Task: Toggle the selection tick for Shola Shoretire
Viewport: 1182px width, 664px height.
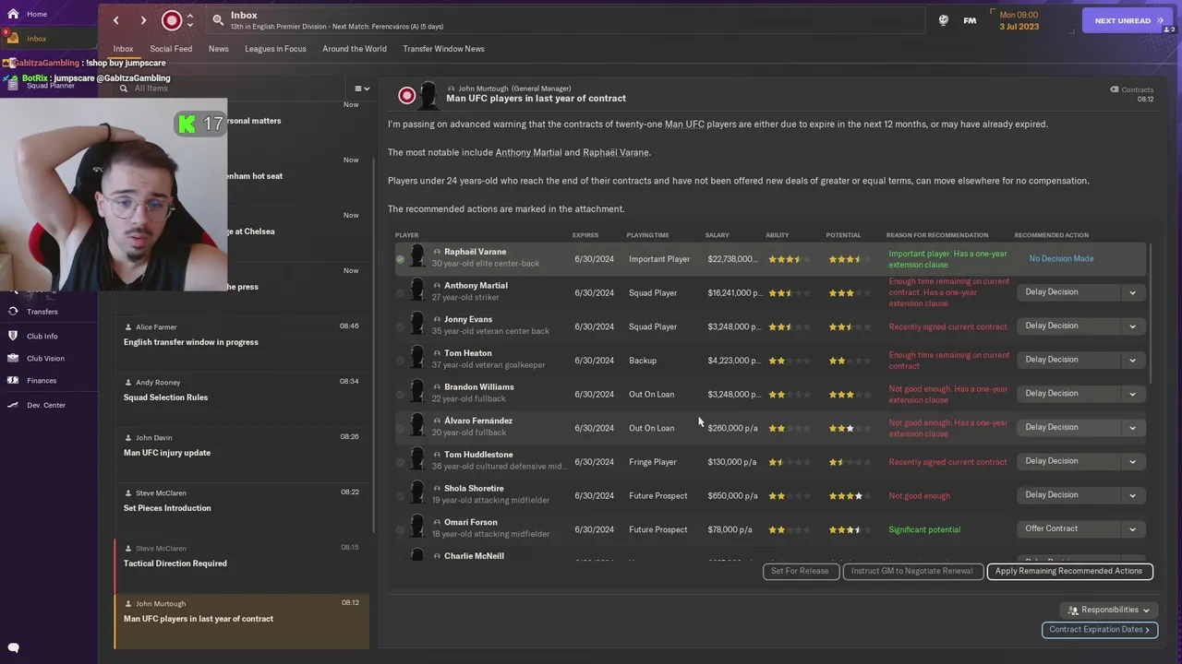Action: point(400,496)
